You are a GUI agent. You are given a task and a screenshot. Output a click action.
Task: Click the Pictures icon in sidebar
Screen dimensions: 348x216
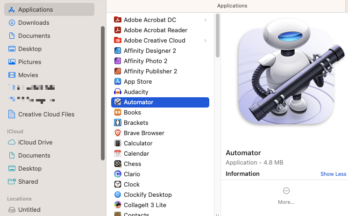(12, 62)
